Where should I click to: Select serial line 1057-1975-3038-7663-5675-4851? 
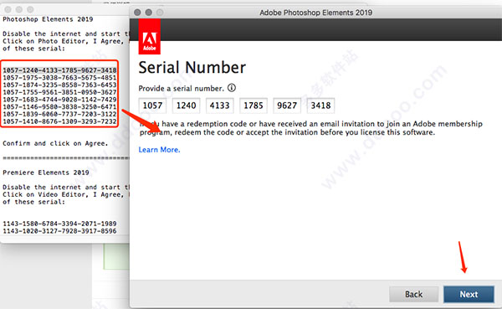59,78
